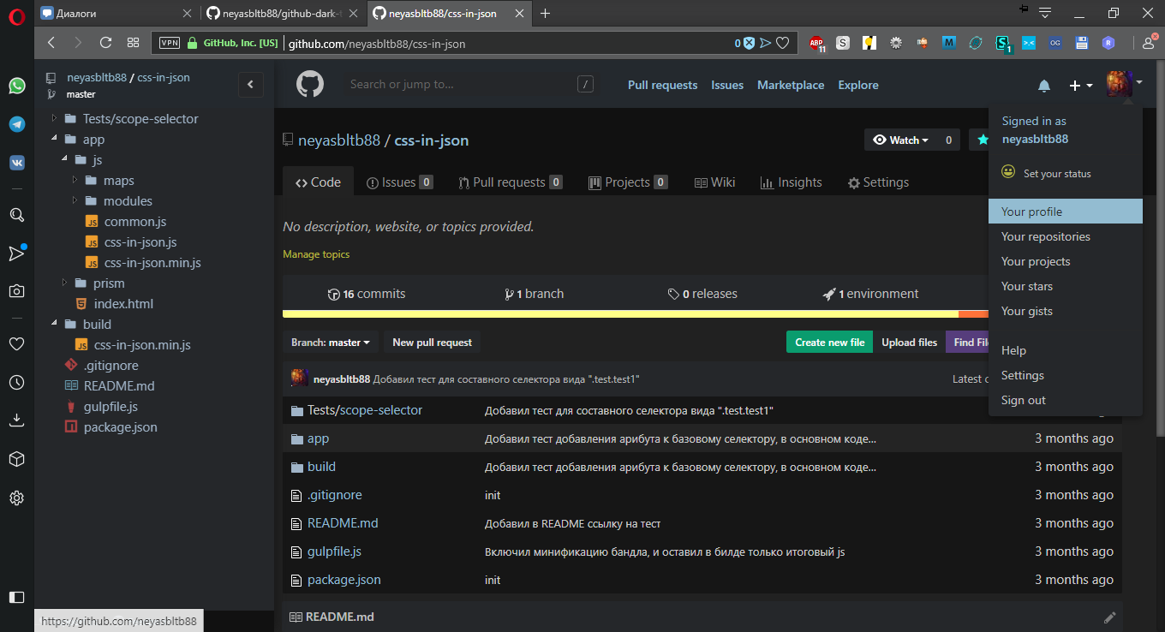Collapse the js folder in the tree
Viewport: 1165px width, 632px height.
[x=64, y=160]
